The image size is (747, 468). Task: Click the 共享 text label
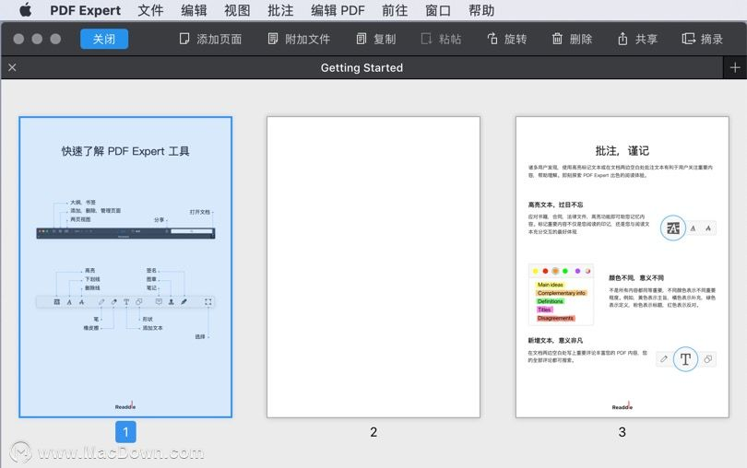pos(646,40)
